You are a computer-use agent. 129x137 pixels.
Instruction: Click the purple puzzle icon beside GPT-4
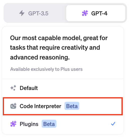[85, 13]
